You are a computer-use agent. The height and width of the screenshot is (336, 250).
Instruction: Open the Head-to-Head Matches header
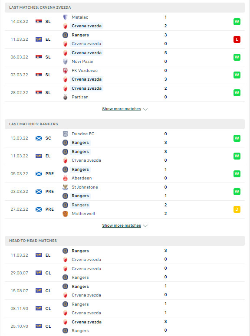(125, 241)
